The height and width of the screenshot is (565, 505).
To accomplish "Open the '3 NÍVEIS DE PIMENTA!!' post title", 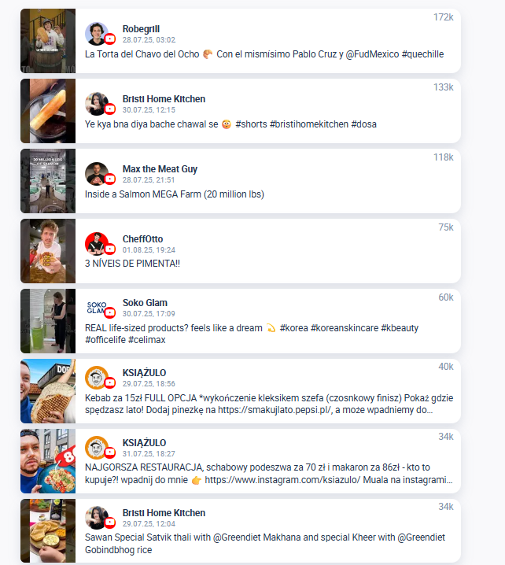I will (x=132, y=264).
